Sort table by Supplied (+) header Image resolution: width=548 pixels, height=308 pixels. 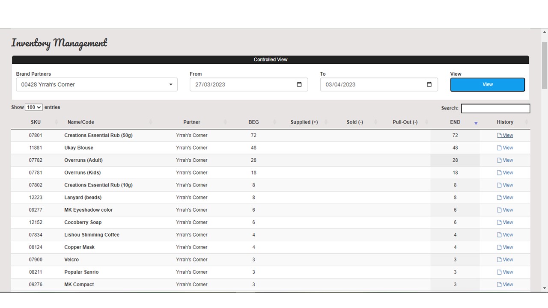coord(304,122)
